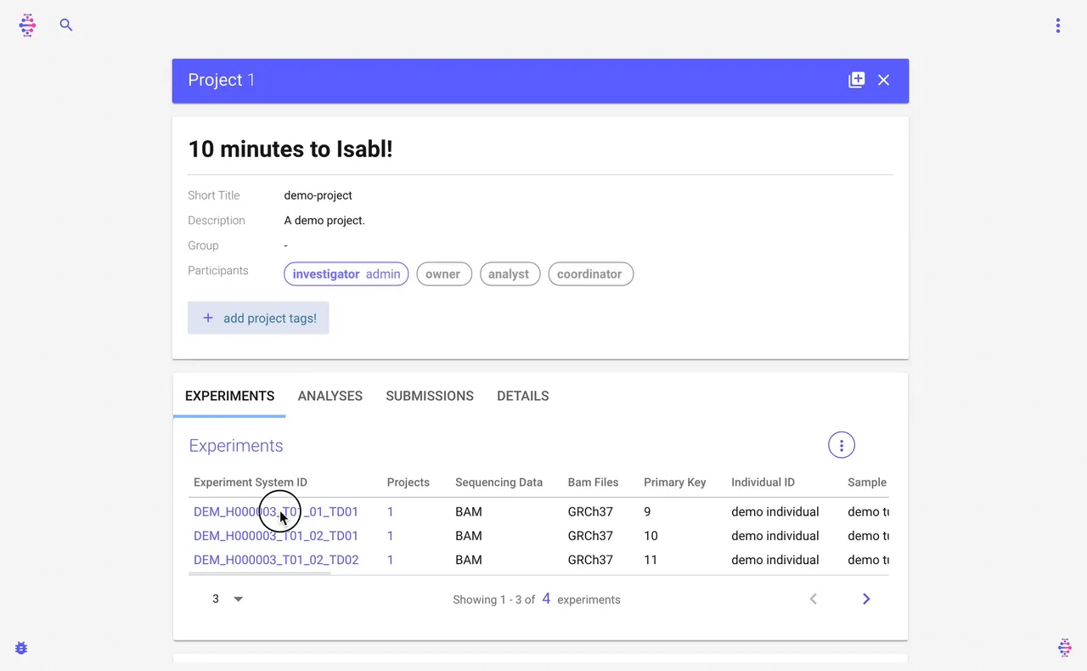This screenshot has width=1087, height=671.
Task: Open Experiments table options dots menu
Action: coord(842,445)
